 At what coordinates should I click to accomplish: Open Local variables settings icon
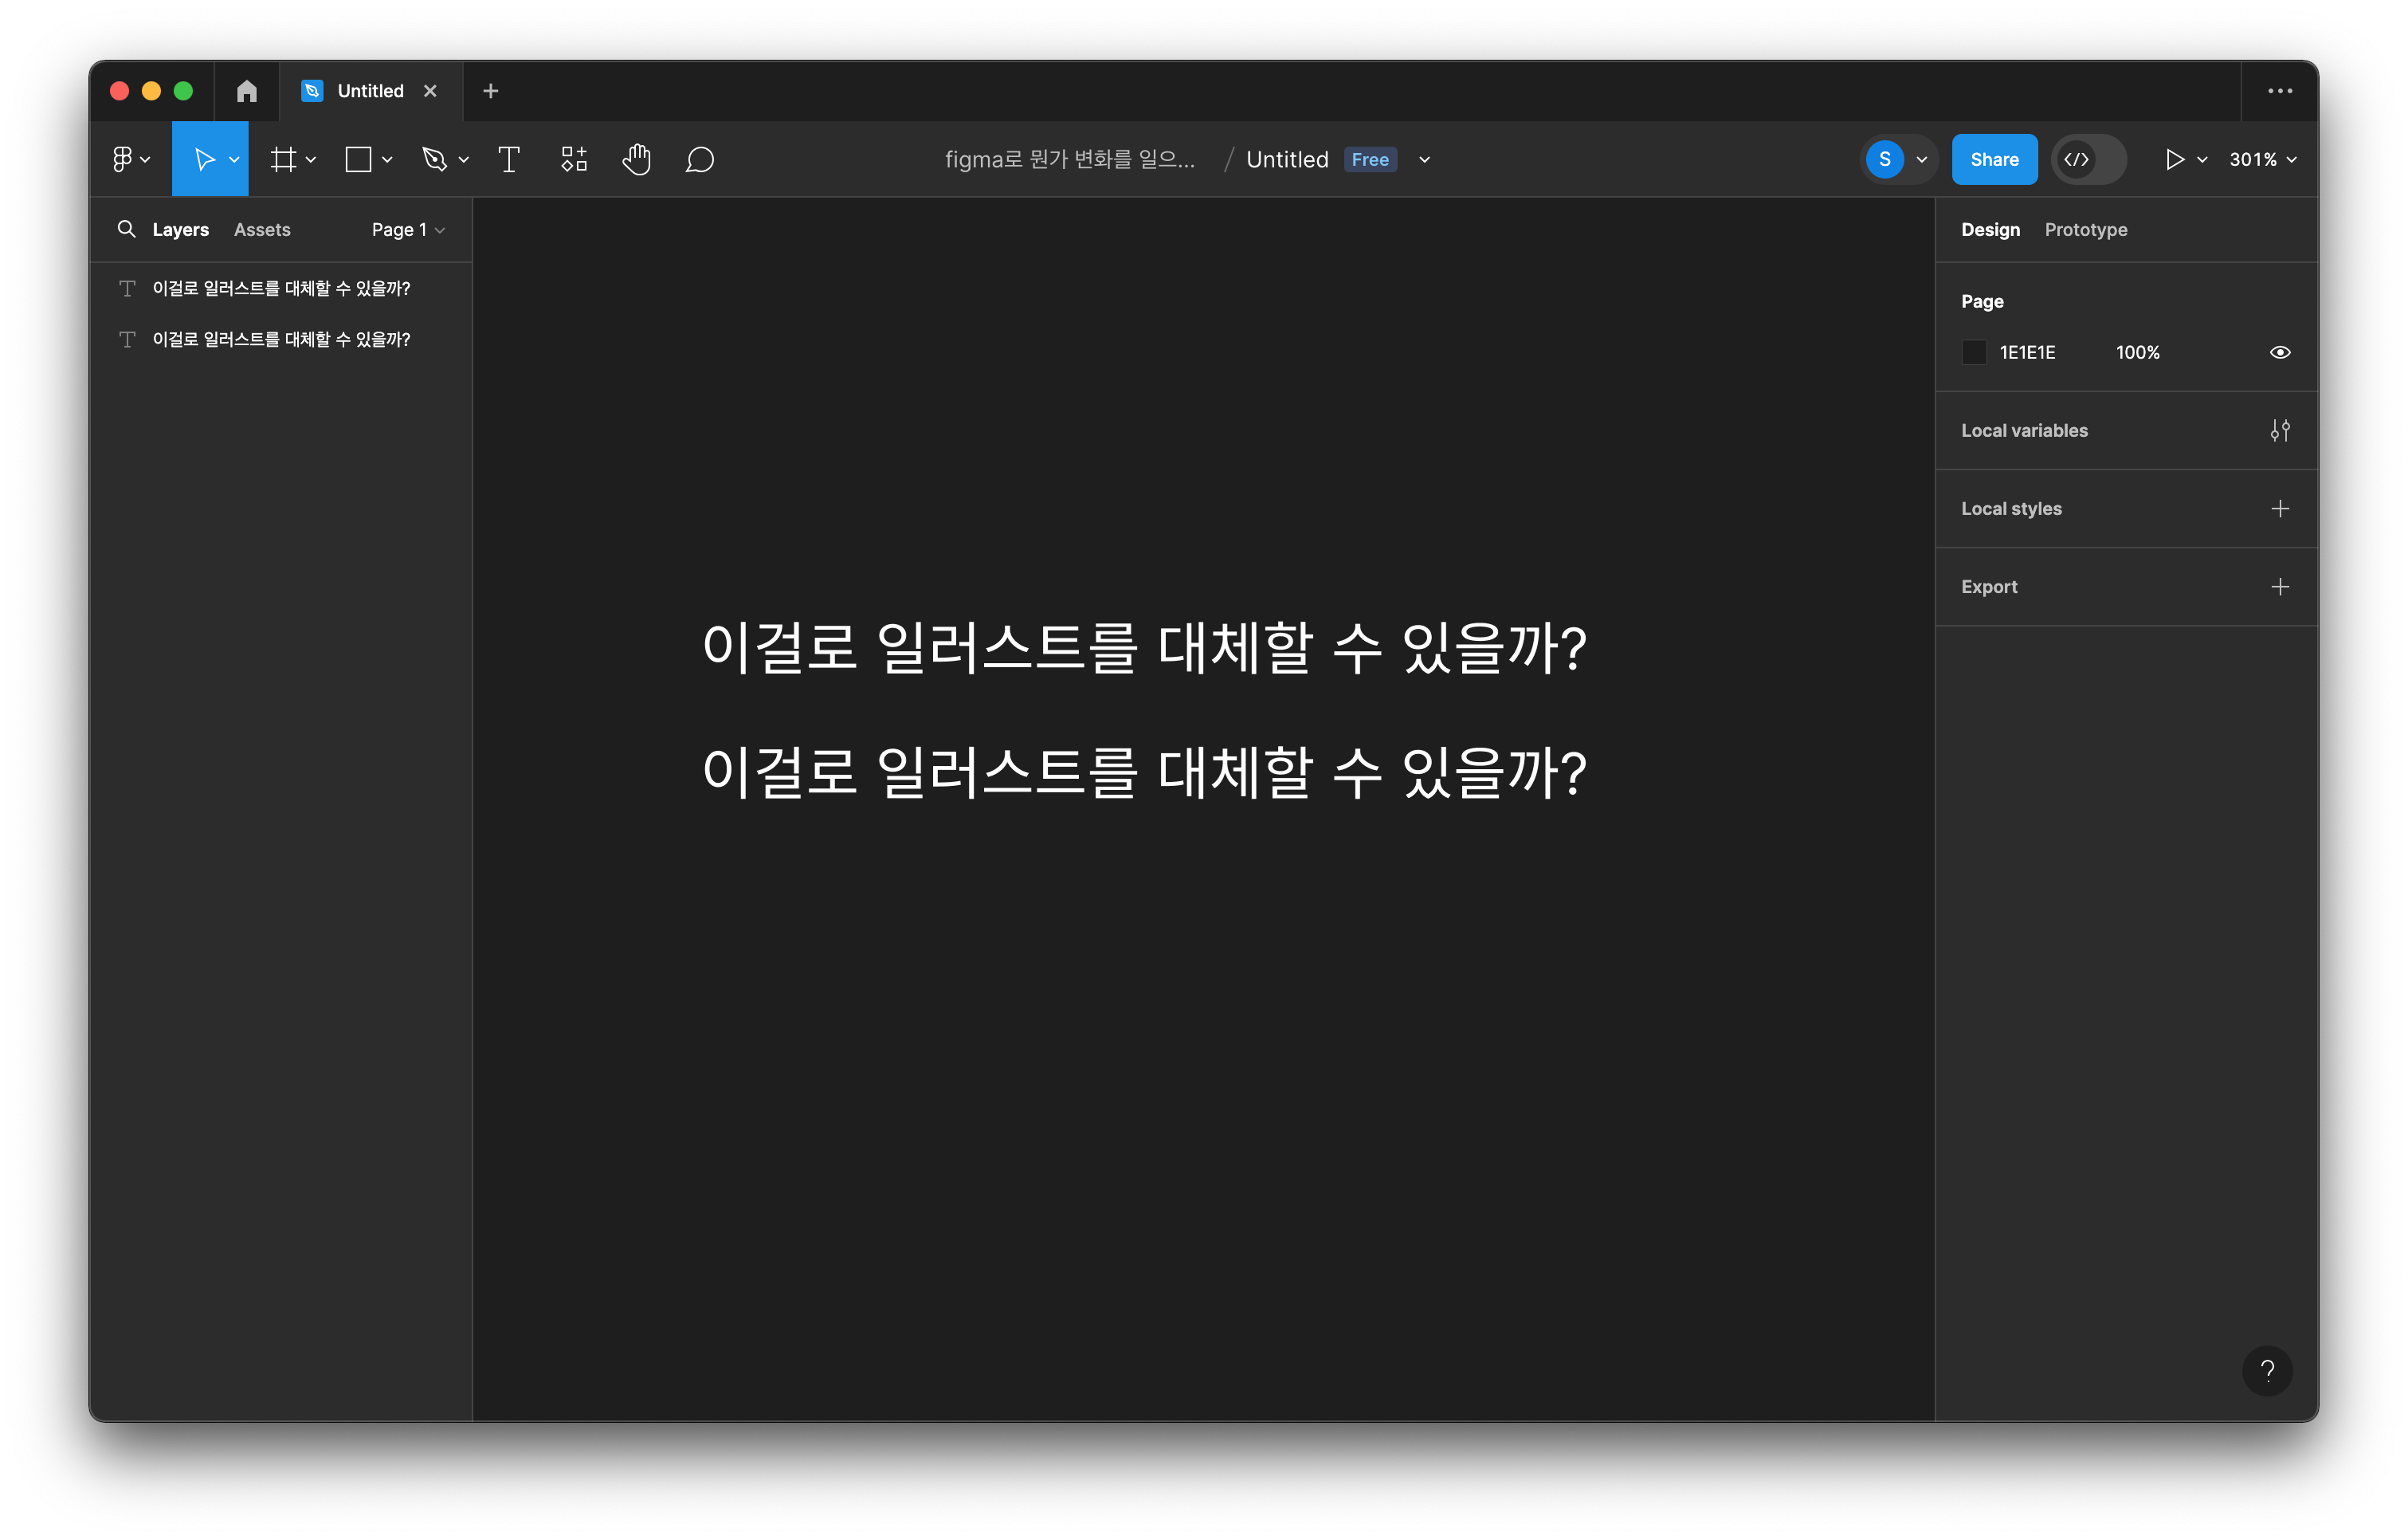[2279, 430]
